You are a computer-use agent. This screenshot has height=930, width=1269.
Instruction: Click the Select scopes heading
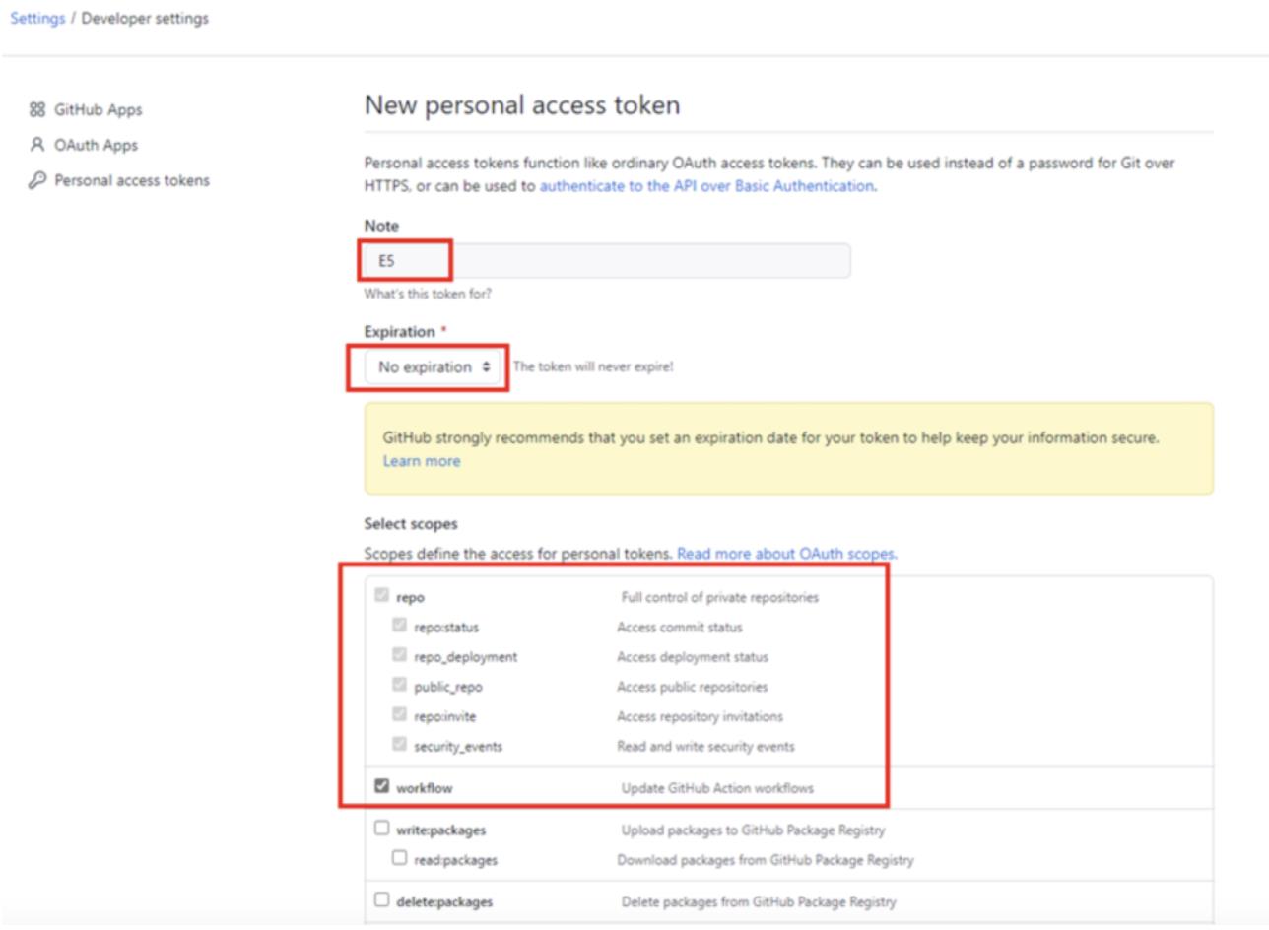tap(411, 524)
